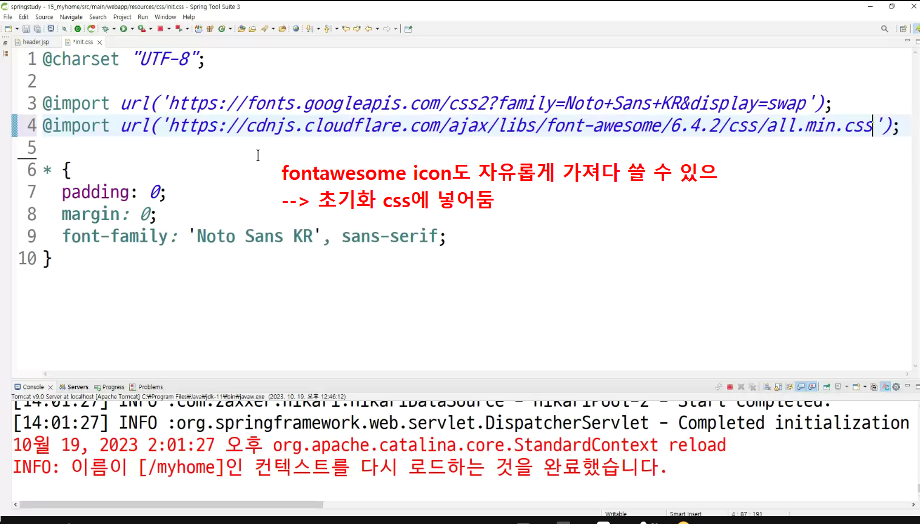The height and width of the screenshot is (524, 920).
Task: Expand Display Selected Console dropdown arrow
Action: (847, 386)
